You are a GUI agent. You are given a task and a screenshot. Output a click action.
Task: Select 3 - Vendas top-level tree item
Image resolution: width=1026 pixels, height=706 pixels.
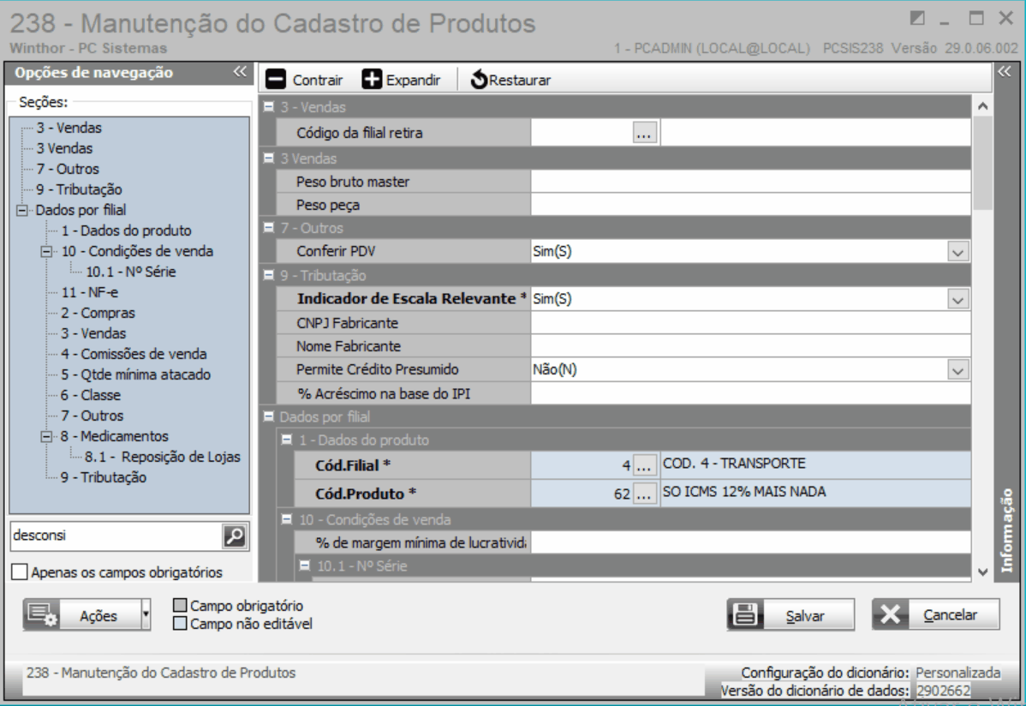point(69,128)
